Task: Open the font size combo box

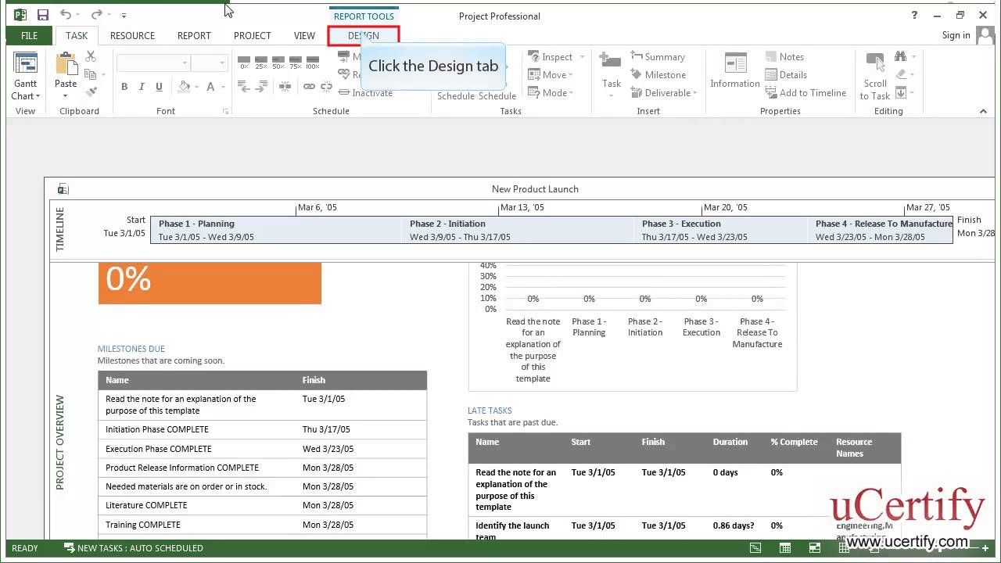Action: 209,63
